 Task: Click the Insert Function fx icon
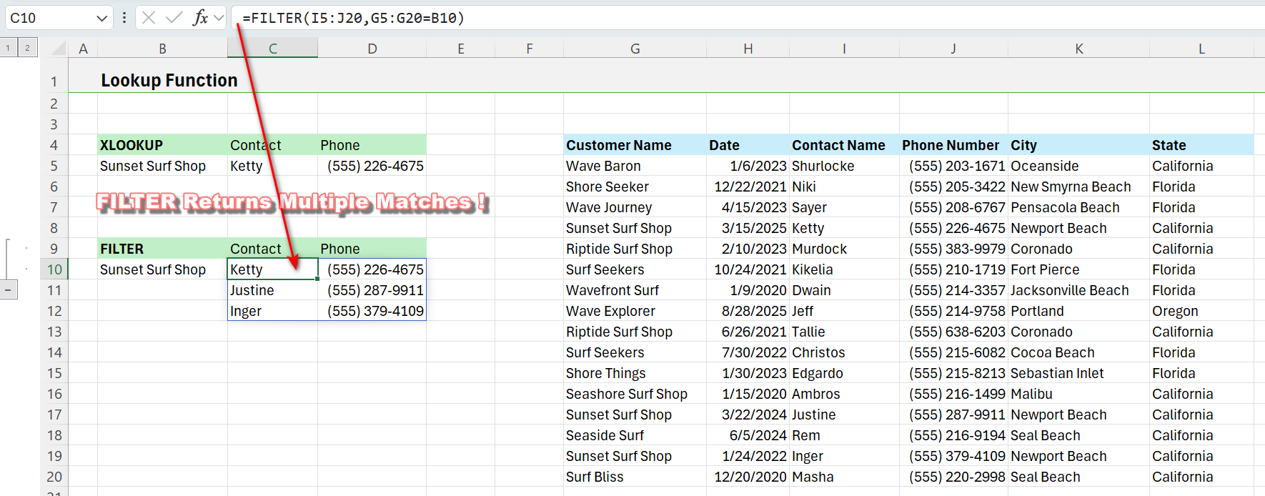click(200, 18)
